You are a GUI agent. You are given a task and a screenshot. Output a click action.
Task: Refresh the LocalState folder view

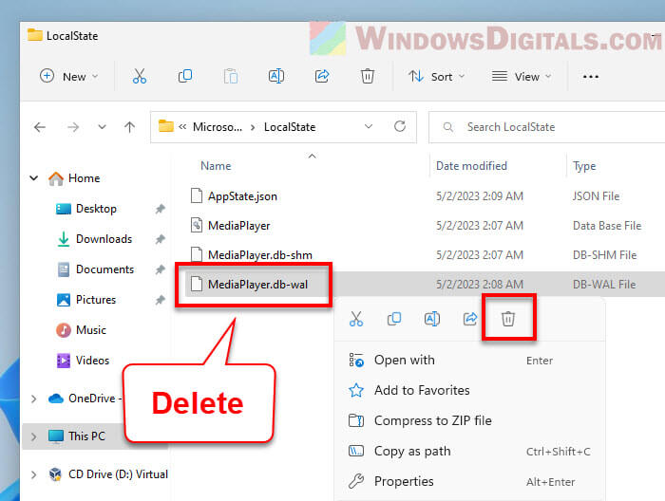(x=400, y=126)
